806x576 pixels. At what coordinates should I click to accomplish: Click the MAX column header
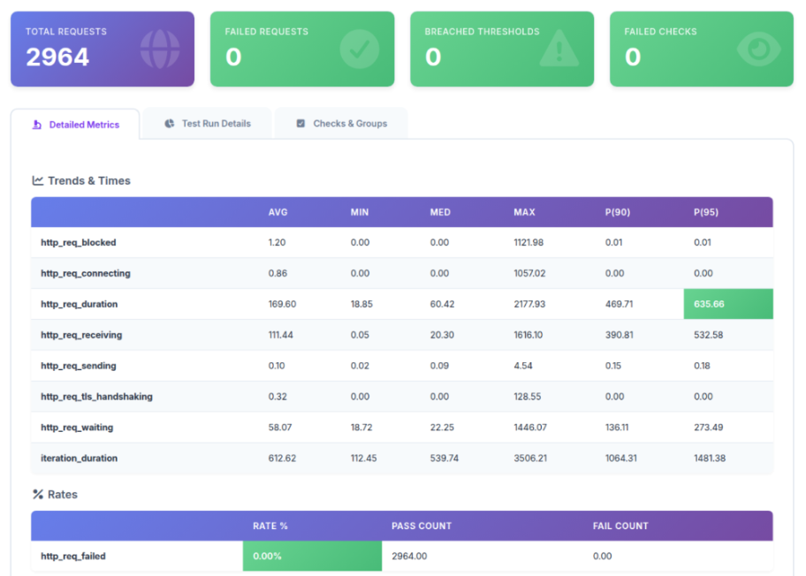(x=524, y=212)
